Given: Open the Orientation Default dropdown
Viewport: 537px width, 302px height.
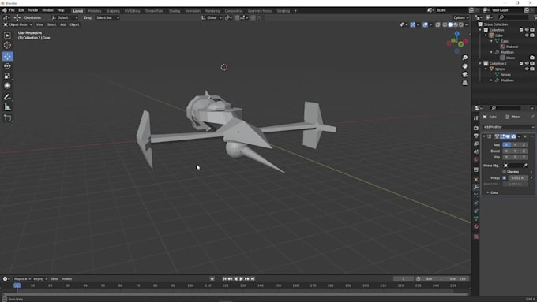Looking at the screenshot, I should [65, 17].
